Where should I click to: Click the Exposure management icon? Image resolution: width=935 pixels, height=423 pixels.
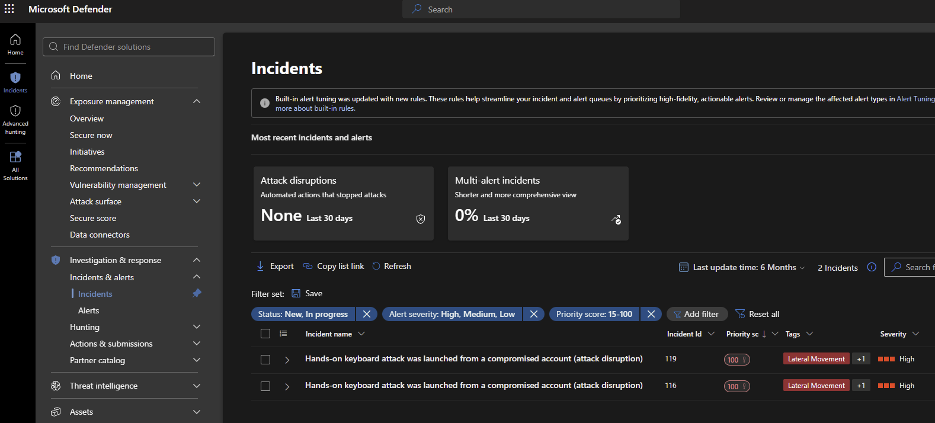(56, 101)
